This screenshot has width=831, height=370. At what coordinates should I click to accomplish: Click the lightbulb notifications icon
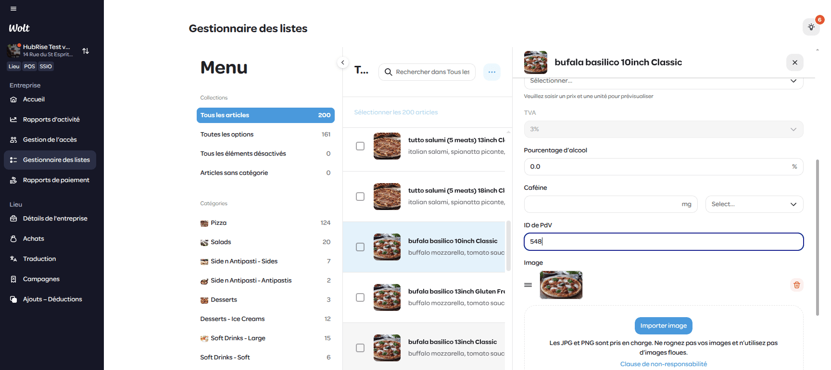point(811,27)
